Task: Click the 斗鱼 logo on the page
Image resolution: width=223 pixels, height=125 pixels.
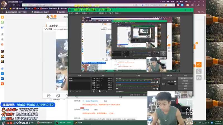Action: pyautogui.click(x=52, y=17)
